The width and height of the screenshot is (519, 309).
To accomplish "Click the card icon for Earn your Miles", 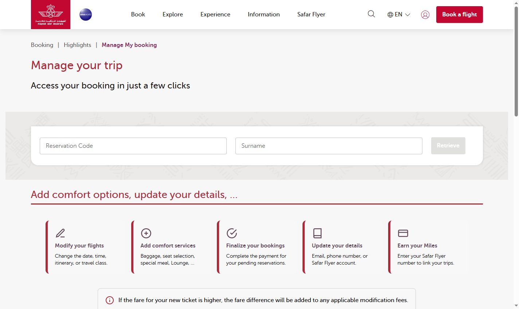I will click(403, 233).
